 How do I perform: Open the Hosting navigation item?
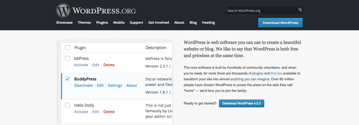[x=208, y=23]
